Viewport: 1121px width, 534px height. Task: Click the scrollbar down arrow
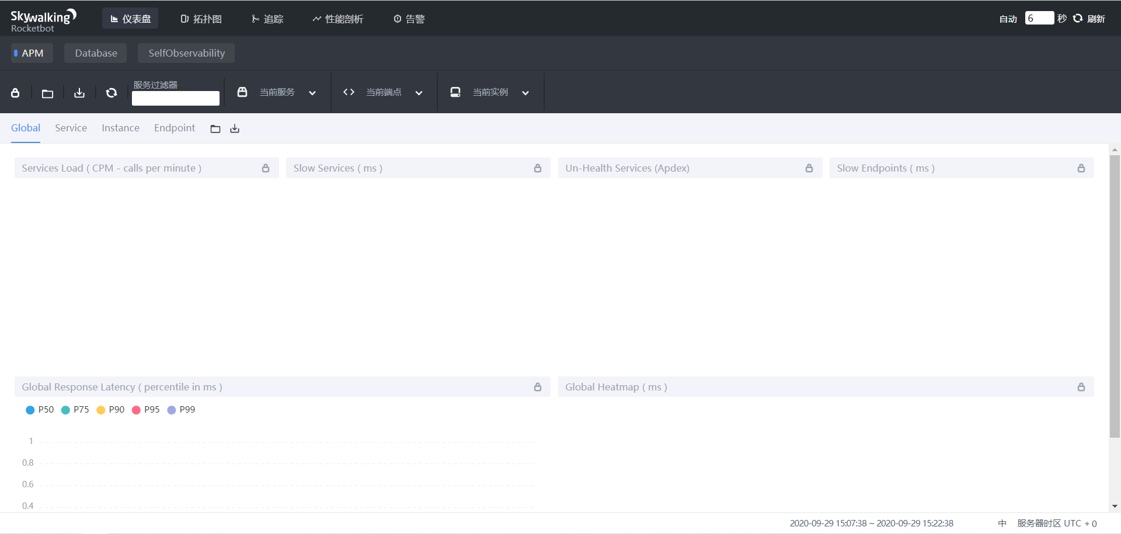[x=1115, y=507]
